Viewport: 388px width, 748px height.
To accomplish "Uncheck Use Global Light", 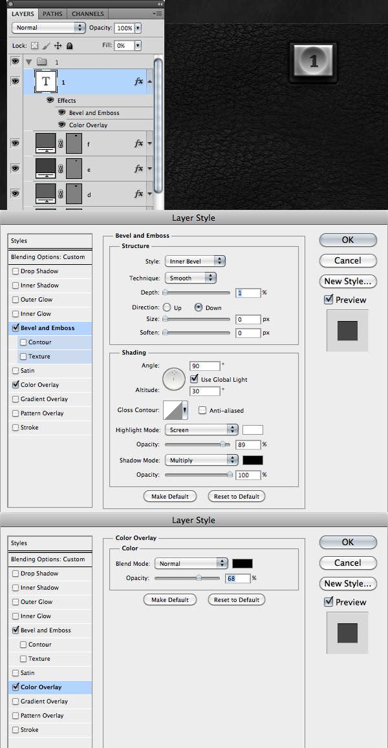I will pos(194,379).
